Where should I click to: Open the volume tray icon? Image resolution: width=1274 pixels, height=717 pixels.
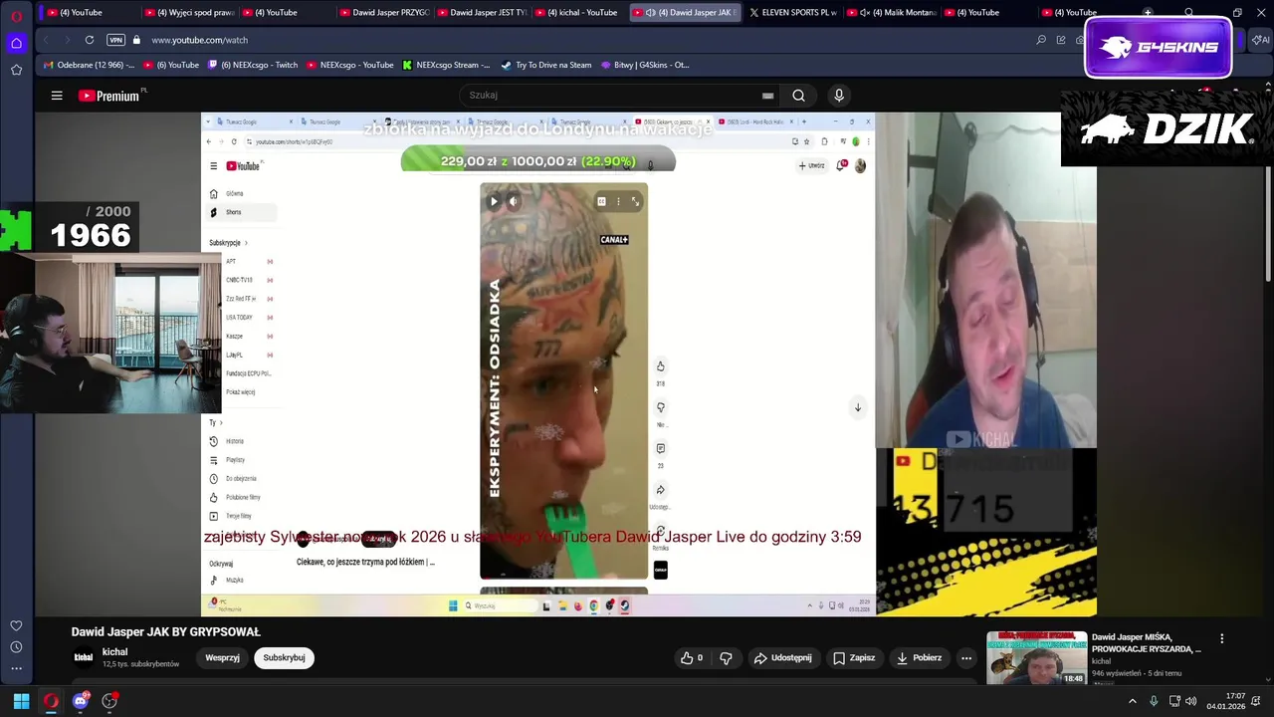pos(1192,701)
